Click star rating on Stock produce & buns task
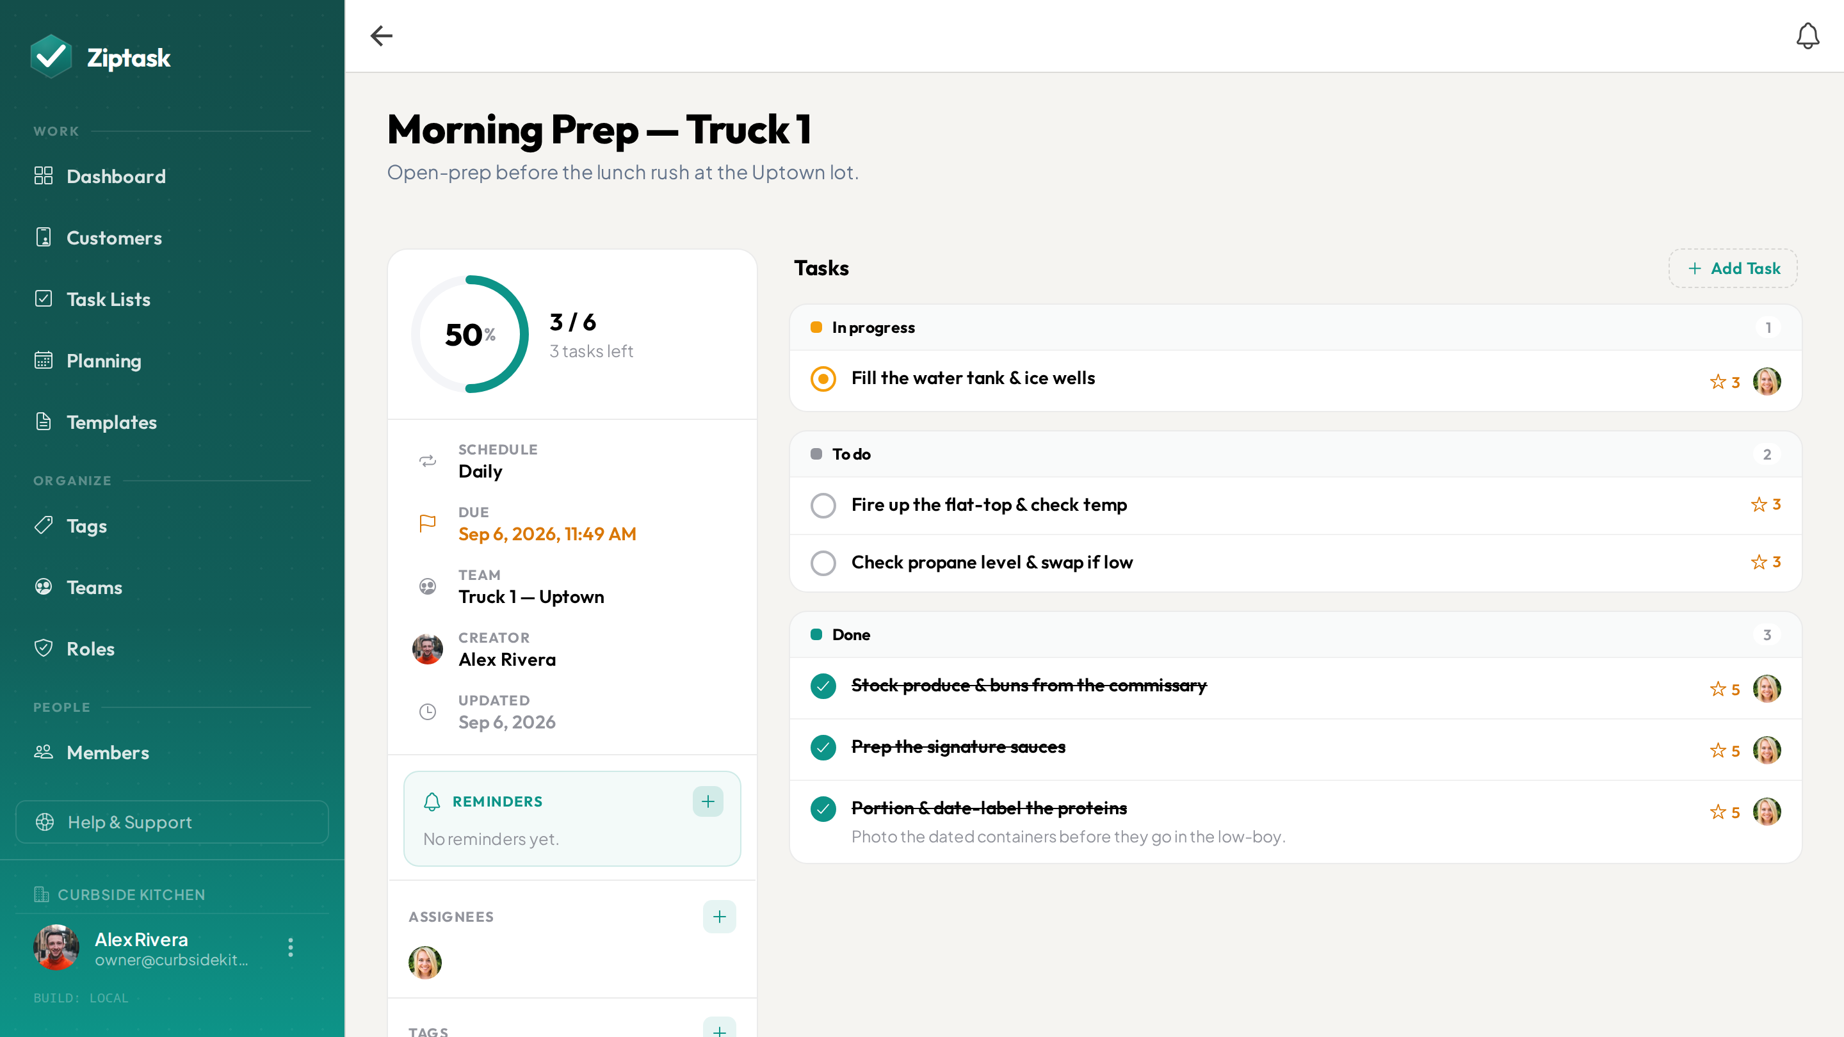 1724,689
